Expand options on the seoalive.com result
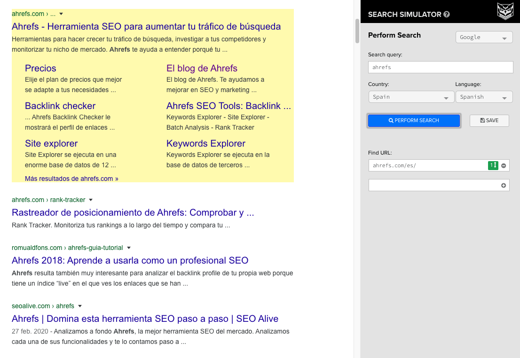Viewport: 520px width, 358px height. 80,305
